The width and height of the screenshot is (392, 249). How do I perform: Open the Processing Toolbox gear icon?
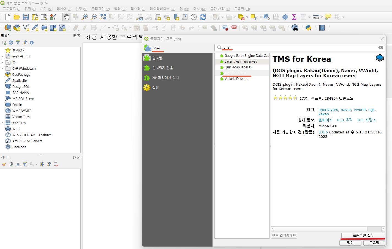[x=285, y=17]
